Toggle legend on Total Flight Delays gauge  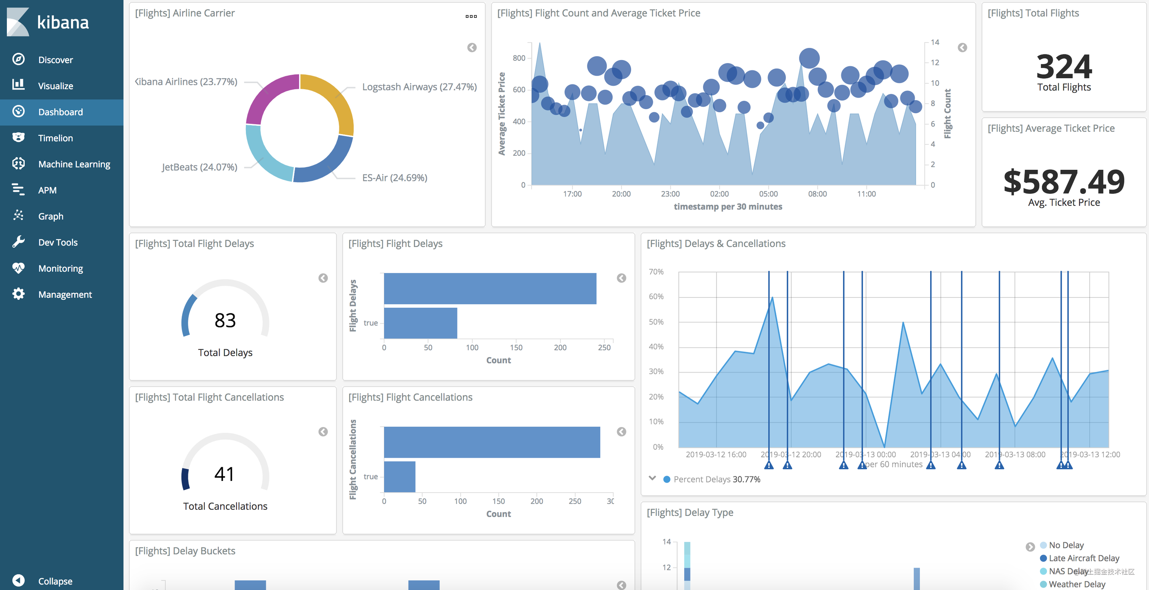(323, 278)
